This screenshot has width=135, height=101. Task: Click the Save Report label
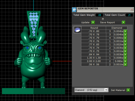point(107,22)
